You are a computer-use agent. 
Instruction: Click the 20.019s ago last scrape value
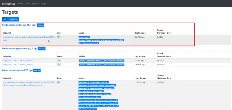141,82
